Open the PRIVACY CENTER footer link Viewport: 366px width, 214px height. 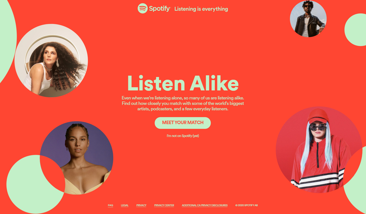[164, 205]
